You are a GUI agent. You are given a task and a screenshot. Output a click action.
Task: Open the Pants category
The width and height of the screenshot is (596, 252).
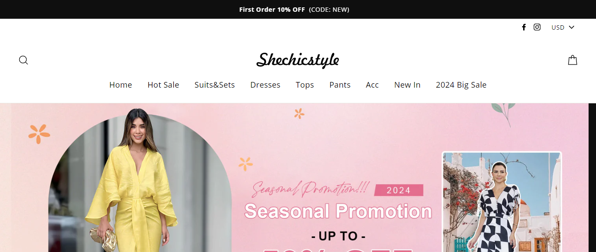[x=340, y=85]
